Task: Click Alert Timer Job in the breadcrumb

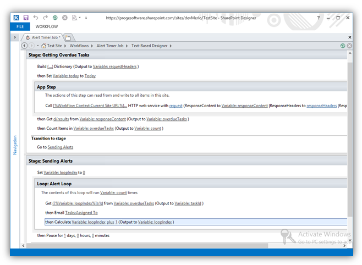Action: [110, 46]
